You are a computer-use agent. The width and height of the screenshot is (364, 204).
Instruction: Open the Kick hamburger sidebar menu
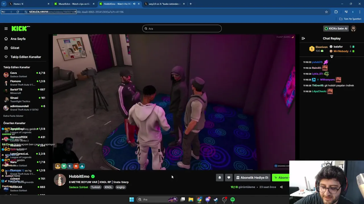click(x=6, y=28)
